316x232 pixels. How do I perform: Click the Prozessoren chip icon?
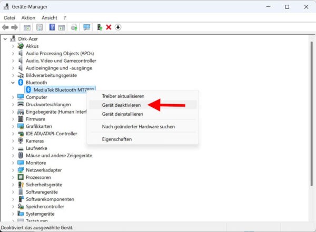tap(21, 177)
